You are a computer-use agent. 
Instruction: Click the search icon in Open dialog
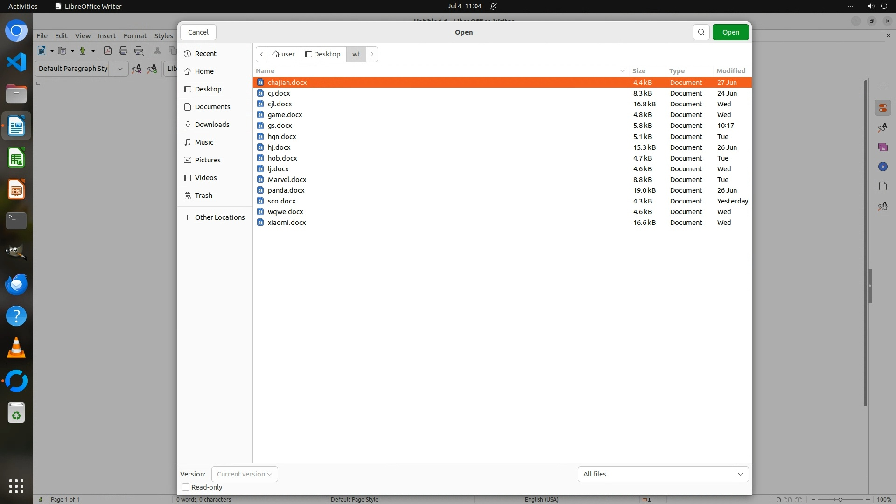(x=701, y=32)
